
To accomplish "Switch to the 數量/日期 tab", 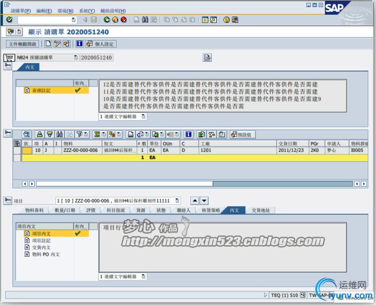I will 65,210.
